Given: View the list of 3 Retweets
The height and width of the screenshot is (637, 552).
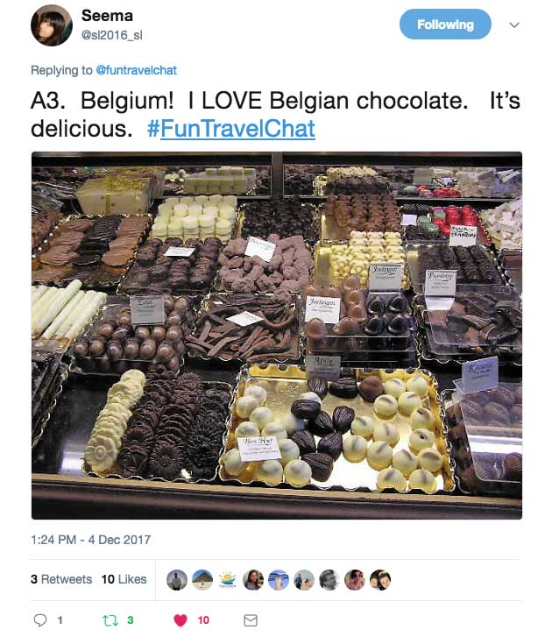Looking at the screenshot, I should [x=61, y=579].
